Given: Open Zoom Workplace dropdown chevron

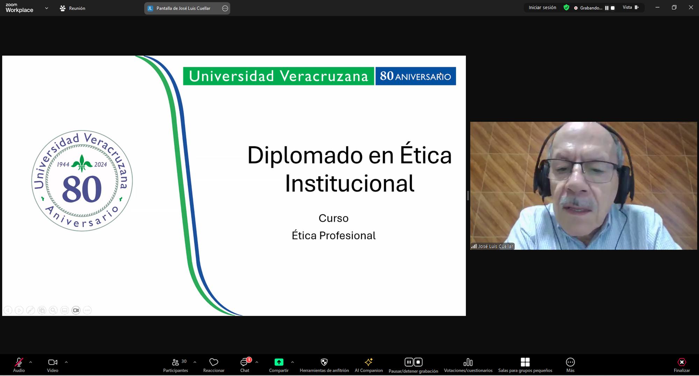Looking at the screenshot, I should point(46,8).
